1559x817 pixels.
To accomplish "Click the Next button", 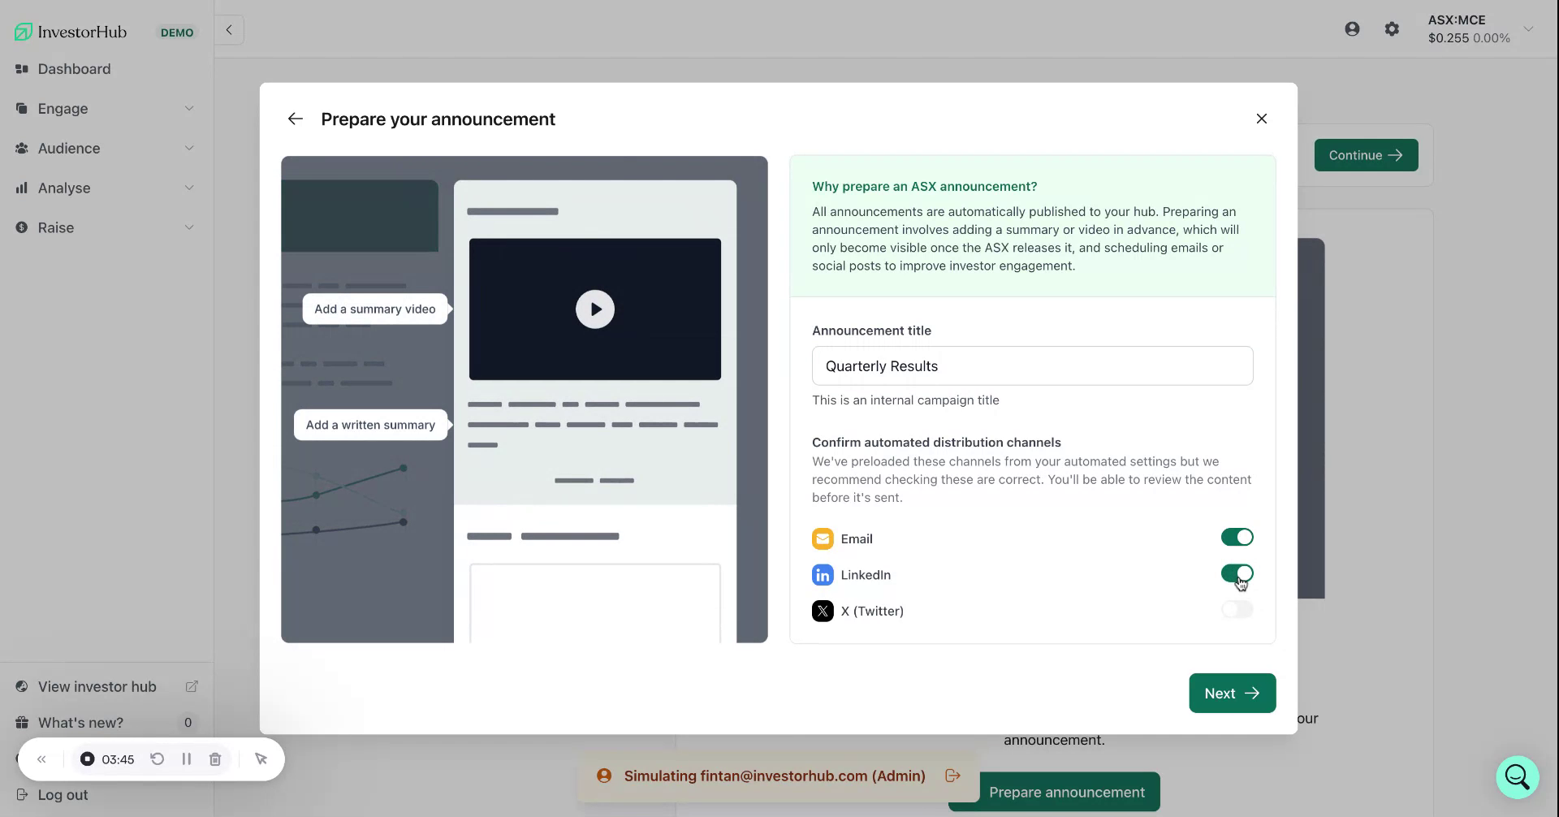I will click(1231, 693).
